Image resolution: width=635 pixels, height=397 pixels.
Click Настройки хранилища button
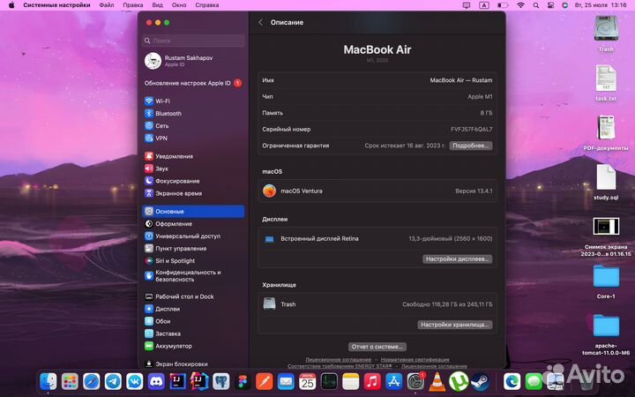[x=455, y=325]
